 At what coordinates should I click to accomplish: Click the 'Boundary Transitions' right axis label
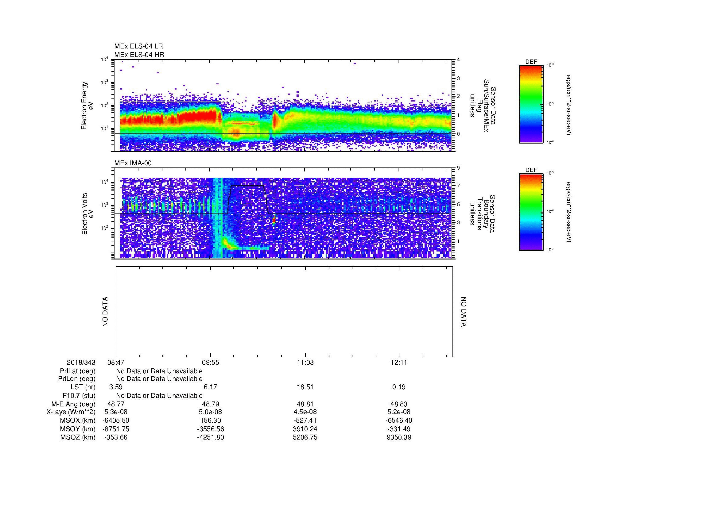click(x=483, y=214)
